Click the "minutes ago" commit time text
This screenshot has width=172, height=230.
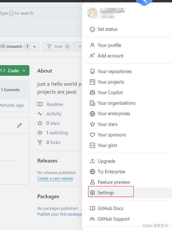pyautogui.click(x=12, y=105)
